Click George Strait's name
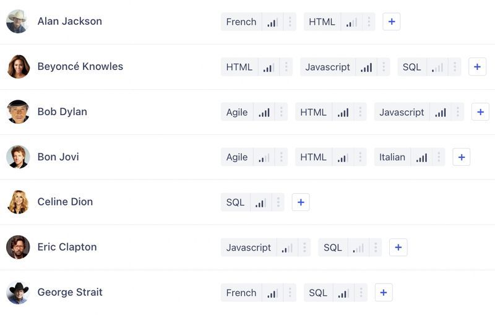This screenshot has width=495, height=315. point(70,292)
